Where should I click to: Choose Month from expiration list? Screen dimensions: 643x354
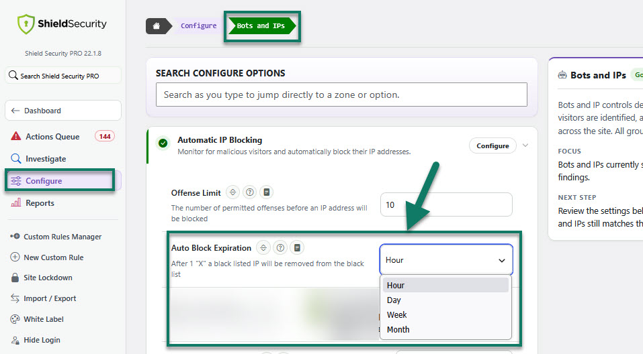pyautogui.click(x=445, y=329)
